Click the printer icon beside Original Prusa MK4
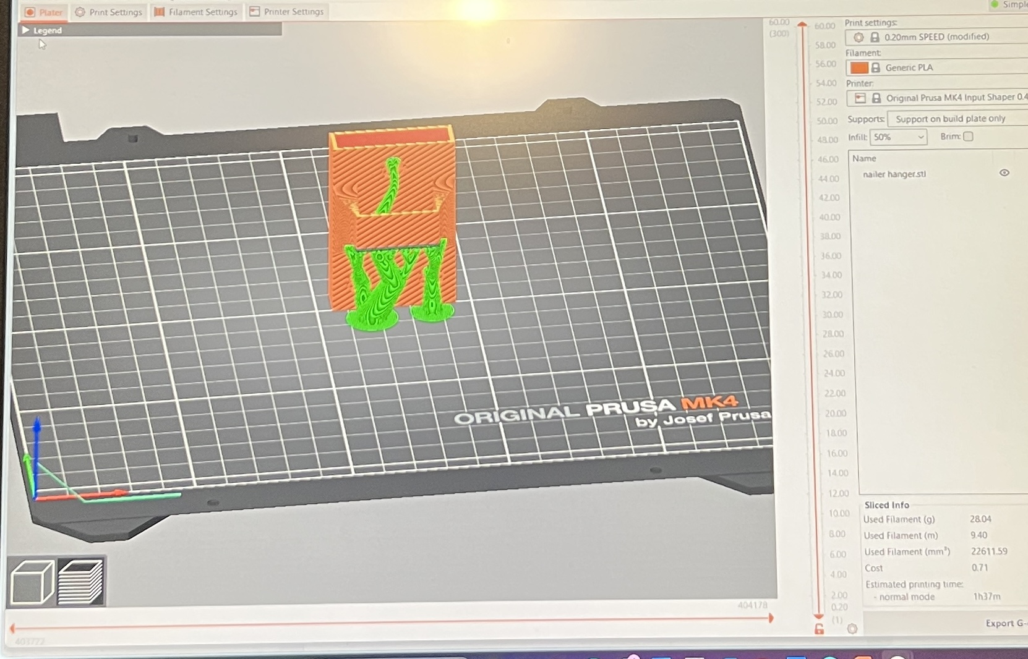Image resolution: width=1028 pixels, height=659 pixels. [x=861, y=97]
